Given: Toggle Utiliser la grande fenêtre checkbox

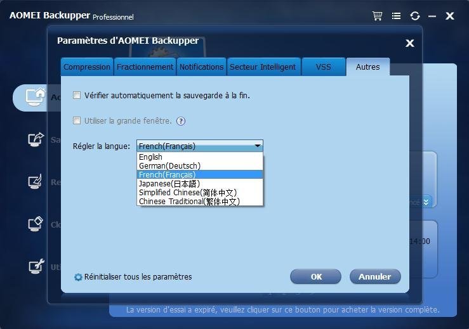Looking at the screenshot, I should click(x=77, y=120).
